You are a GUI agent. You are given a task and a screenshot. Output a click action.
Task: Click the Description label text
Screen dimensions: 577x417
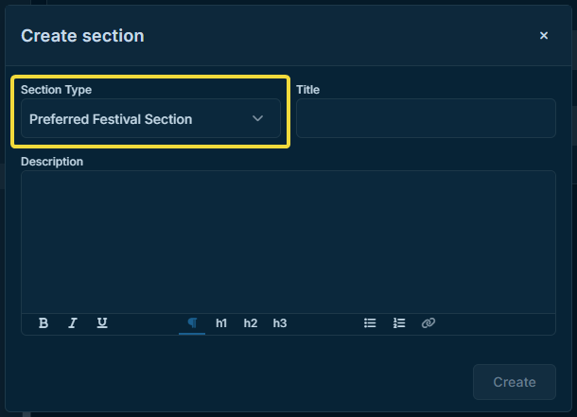pyautogui.click(x=52, y=162)
